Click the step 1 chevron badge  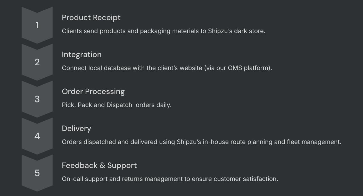point(37,25)
